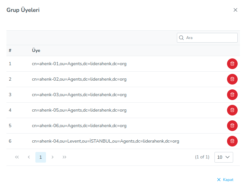246x191 pixels.
Task: Focus the Ara search input field
Action: click(x=211, y=38)
